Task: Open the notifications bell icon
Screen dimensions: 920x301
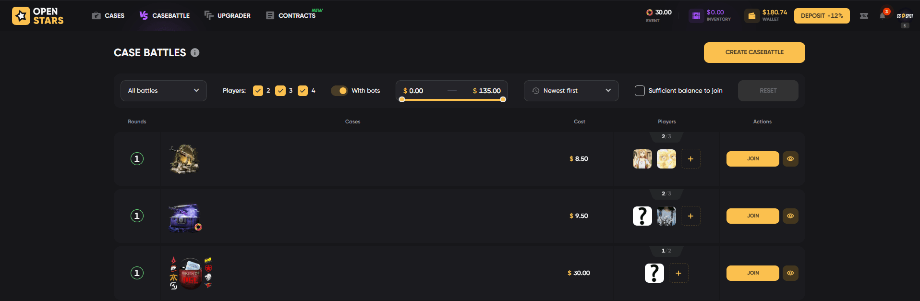Action: (x=883, y=15)
